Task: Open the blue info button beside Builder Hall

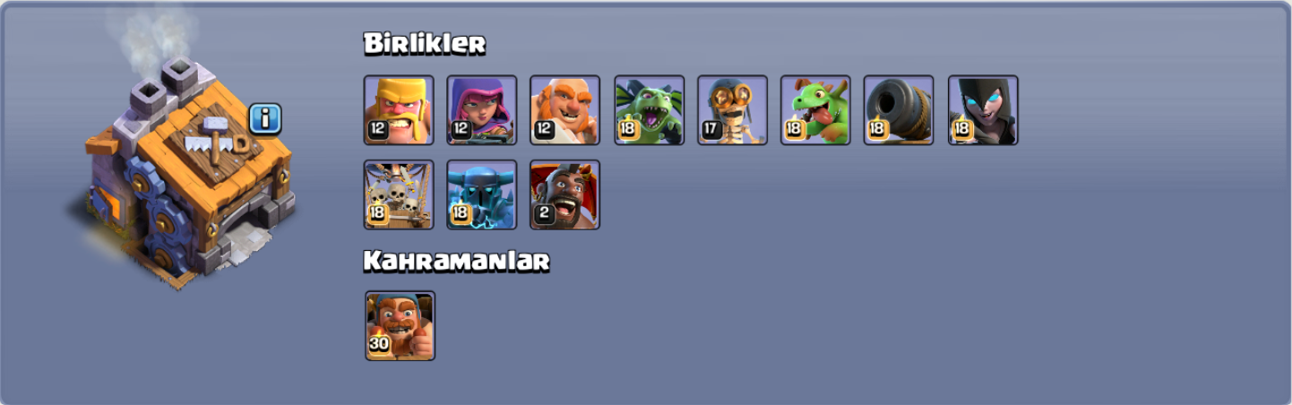Action: (265, 118)
